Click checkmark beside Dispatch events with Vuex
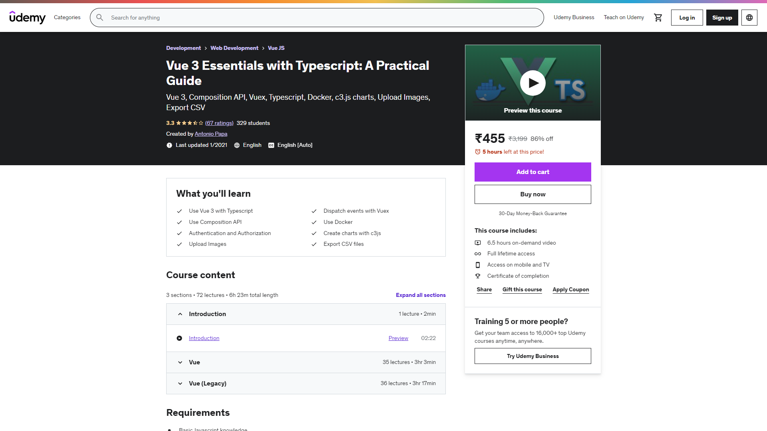The image size is (767, 431). (x=314, y=211)
